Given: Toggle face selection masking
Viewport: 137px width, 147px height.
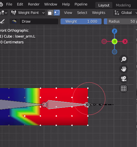Looking at the screenshot, I should click(50, 13).
